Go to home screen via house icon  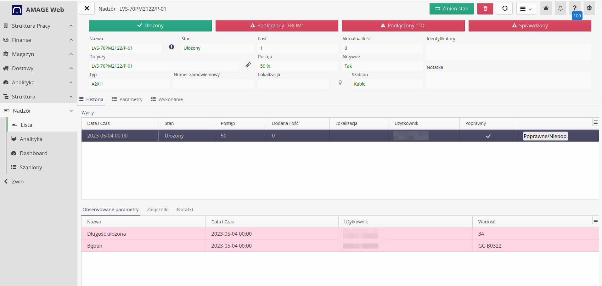546,8
